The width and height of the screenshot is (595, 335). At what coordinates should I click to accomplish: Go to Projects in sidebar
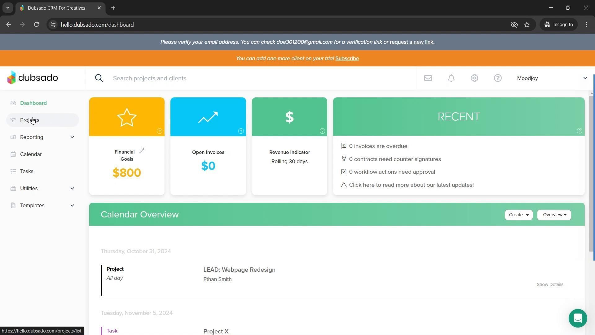click(x=30, y=120)
